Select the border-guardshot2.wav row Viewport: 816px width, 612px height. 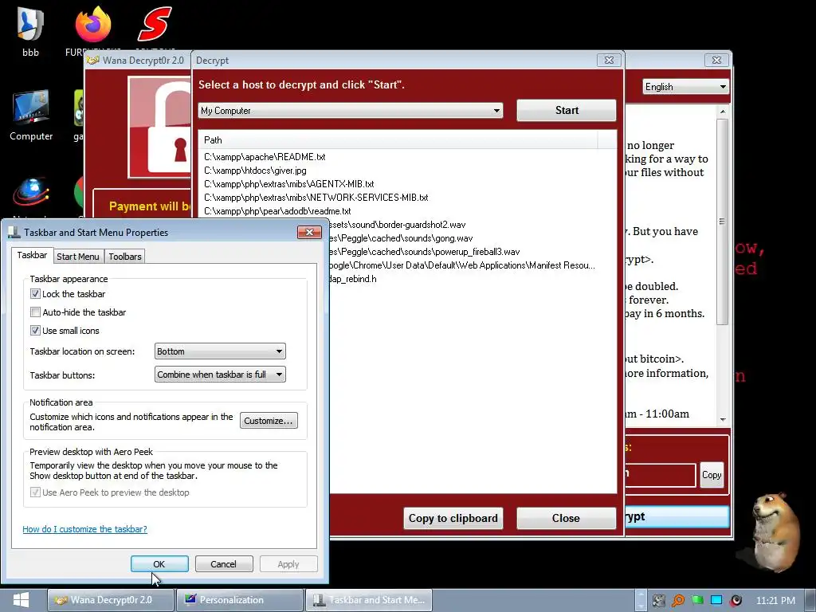pyautogui.click(x=398, y=225)
